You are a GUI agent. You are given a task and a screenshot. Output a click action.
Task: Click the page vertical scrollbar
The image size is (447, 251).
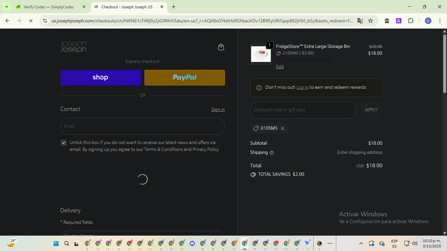pyautogui.click(x=445, y=64)
